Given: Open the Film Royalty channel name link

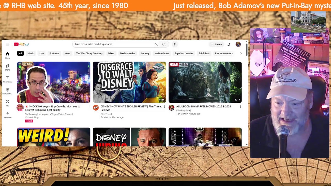Looking at the screenshot, I should click(x=182, y=111).
